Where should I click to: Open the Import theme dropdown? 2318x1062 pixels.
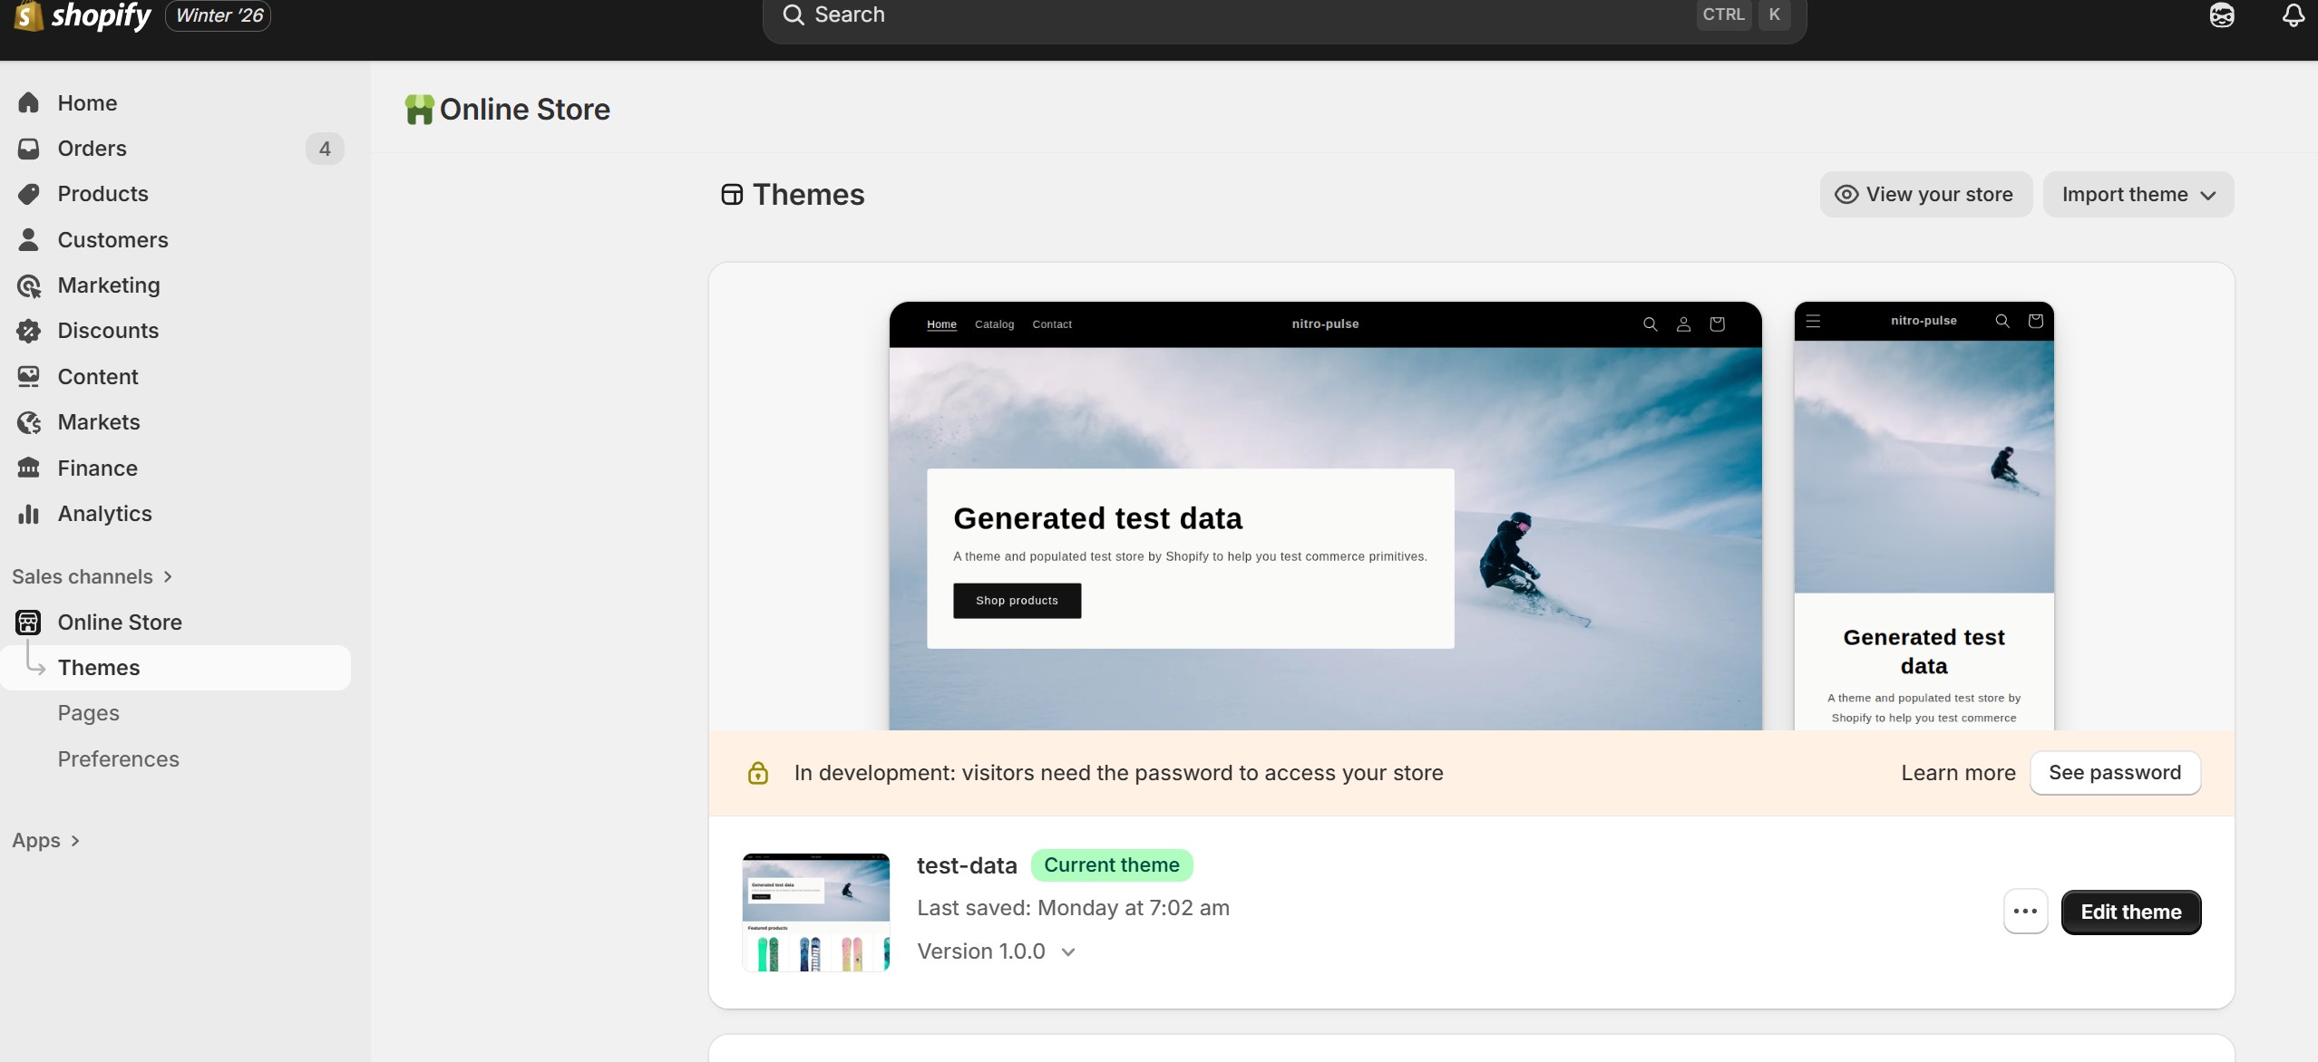[x=2138, y=195]
